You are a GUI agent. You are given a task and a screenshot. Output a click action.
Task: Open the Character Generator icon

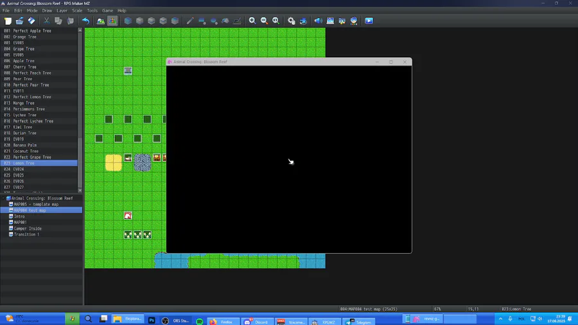click(354, 21)
